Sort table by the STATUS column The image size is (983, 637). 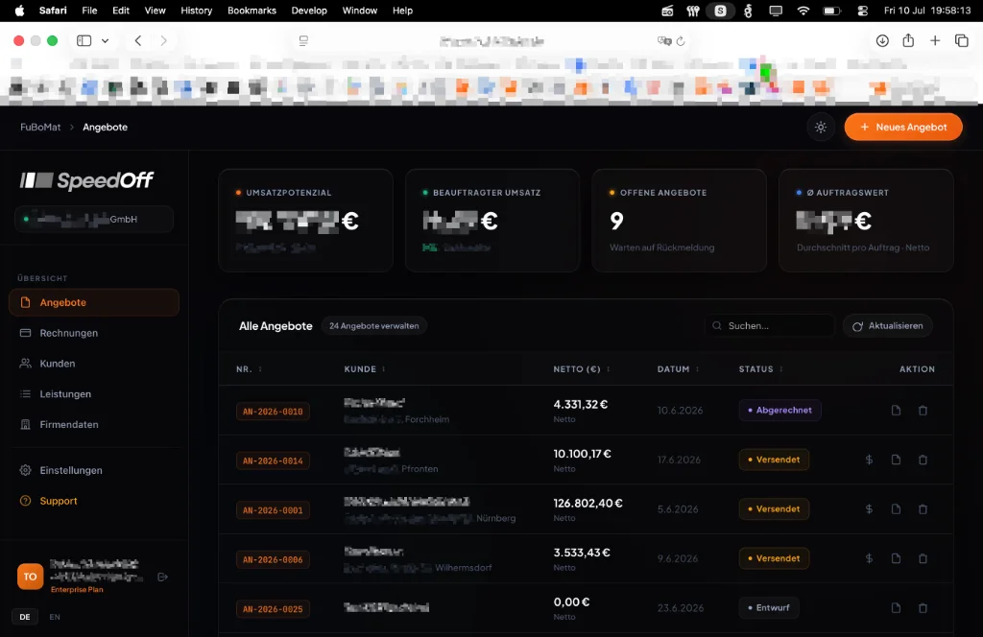tap(761, 369)
